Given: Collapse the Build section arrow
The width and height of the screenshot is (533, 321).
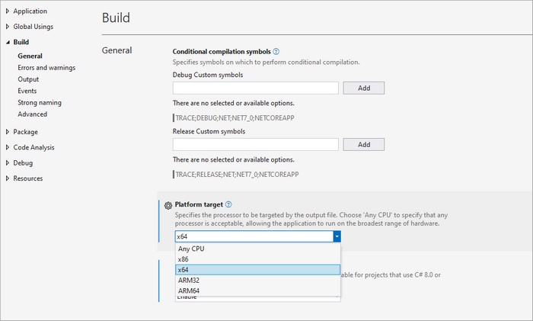Looking at the screenshot, I should 8,42.
